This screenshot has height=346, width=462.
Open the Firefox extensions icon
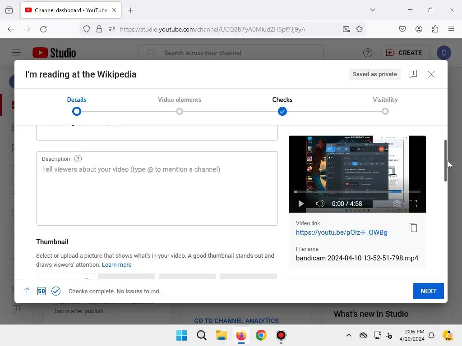[x=435, y=29]
